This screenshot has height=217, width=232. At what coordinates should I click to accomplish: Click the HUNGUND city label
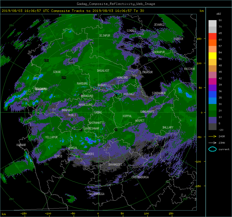click(x=122, y=78)
